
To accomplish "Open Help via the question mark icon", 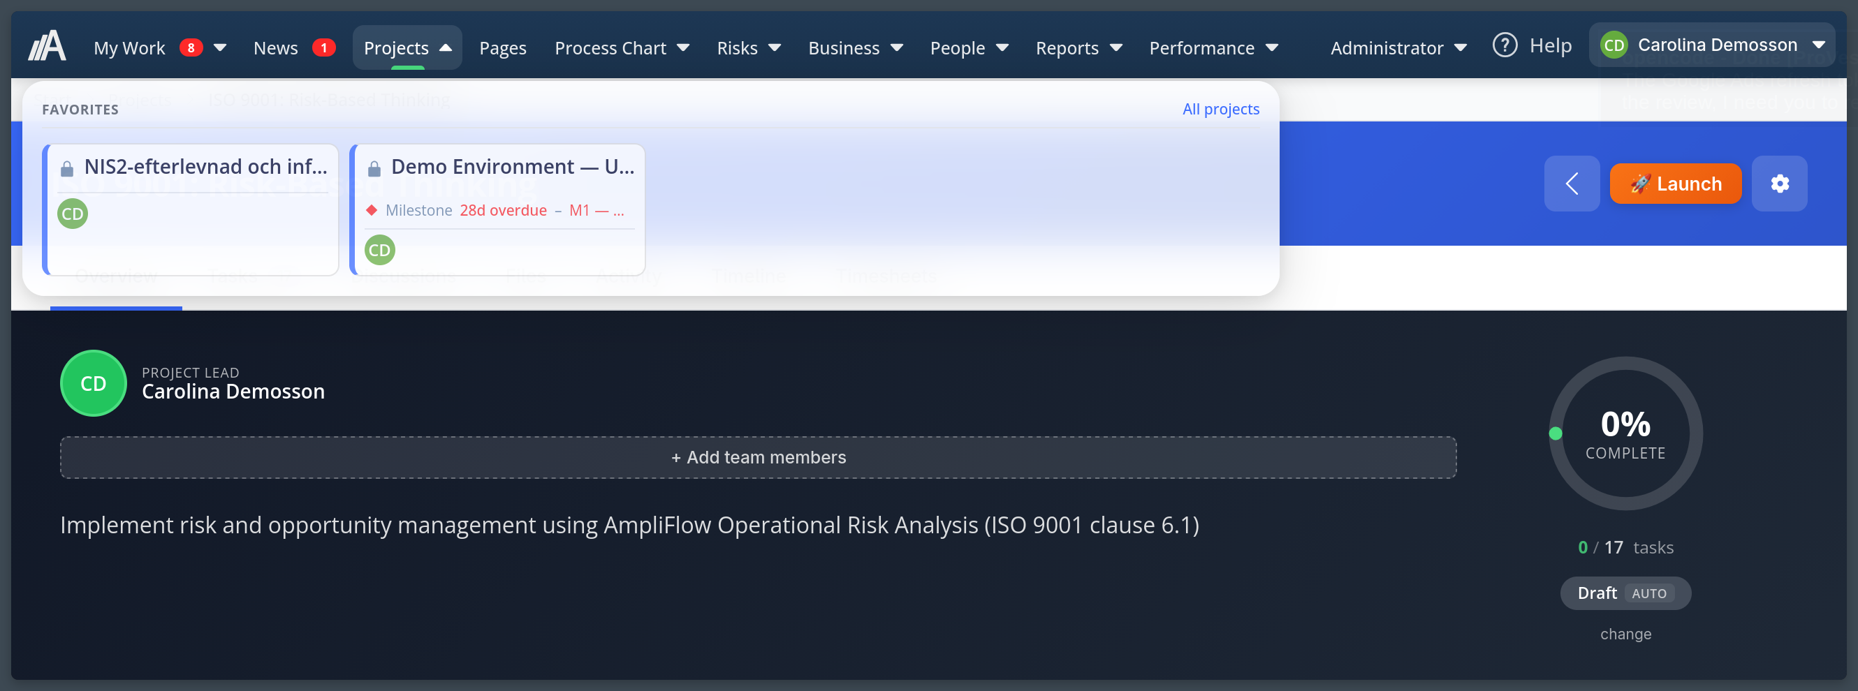I will point(1505,45).
